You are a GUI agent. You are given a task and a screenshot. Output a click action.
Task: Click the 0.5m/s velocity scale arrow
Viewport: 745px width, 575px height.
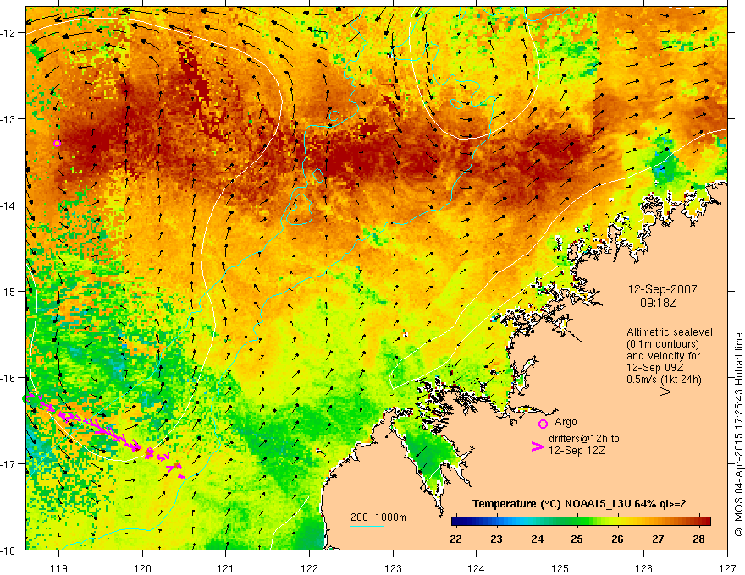click(654, 392)
